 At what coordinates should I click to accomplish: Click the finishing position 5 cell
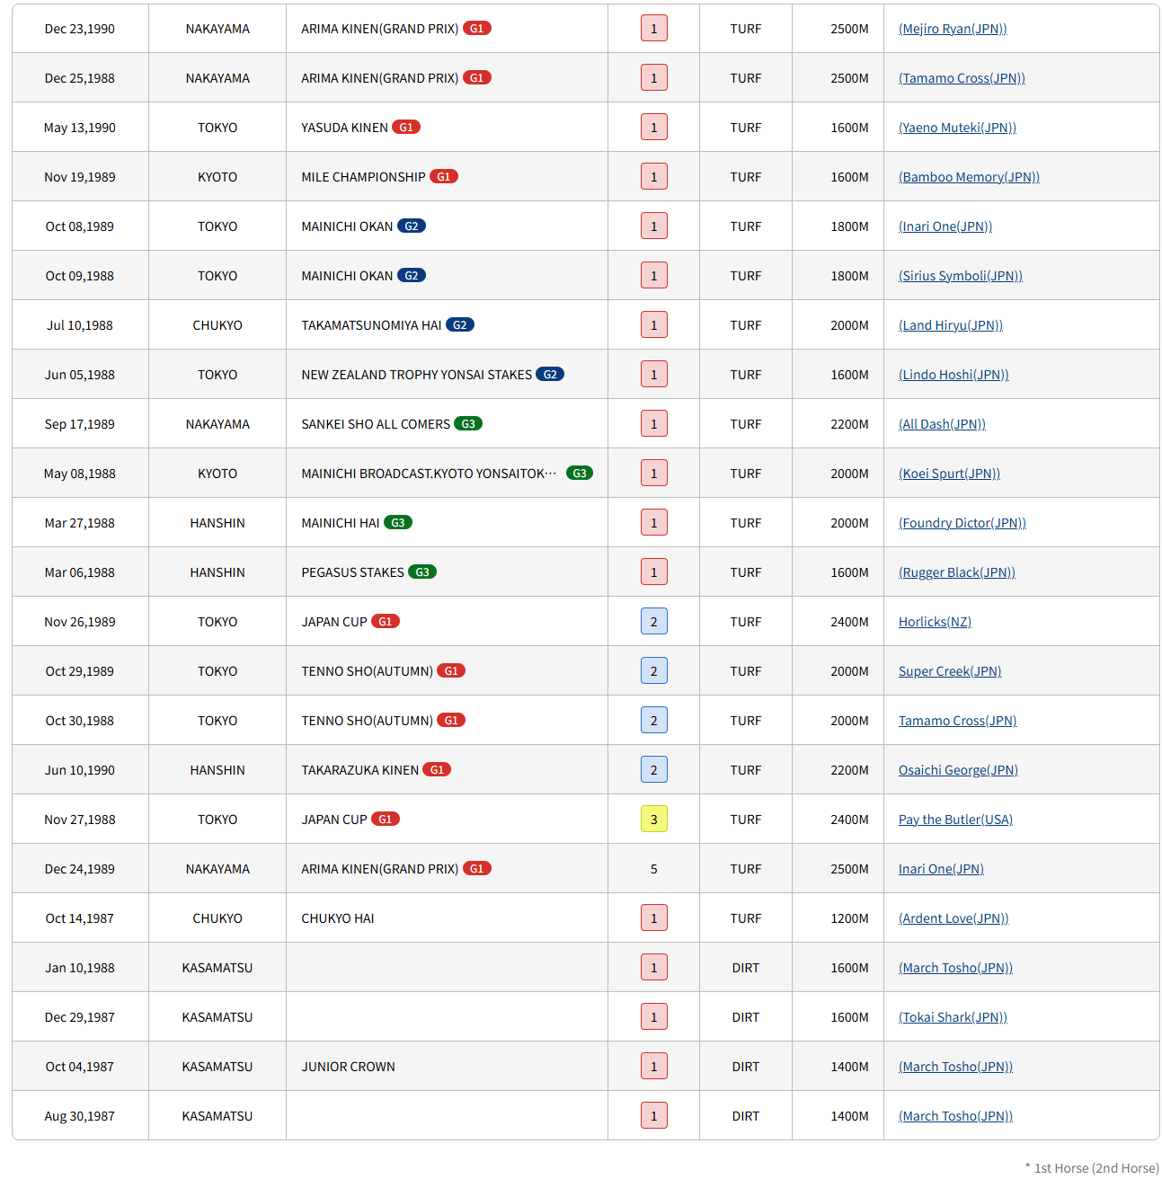tap(654, 869)
